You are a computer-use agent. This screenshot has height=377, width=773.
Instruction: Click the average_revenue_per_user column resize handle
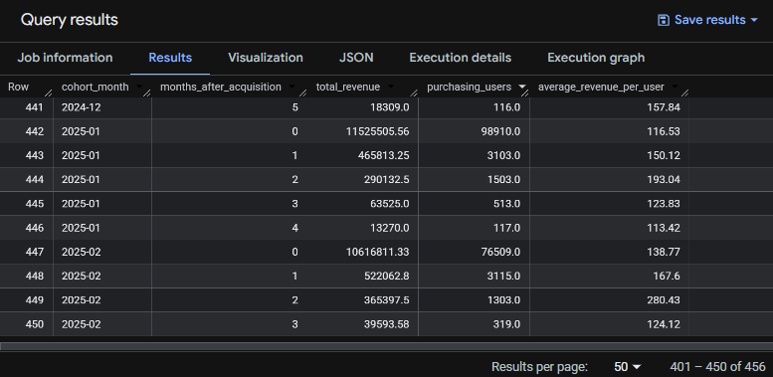click(x=684, y=93)
